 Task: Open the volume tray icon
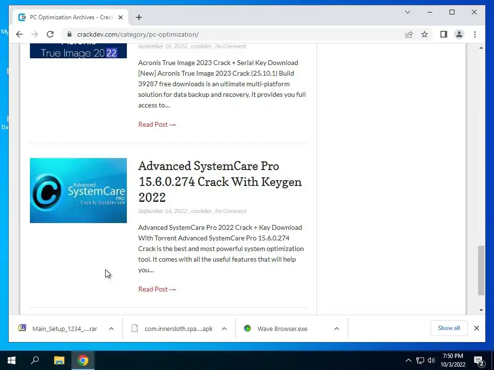point(431,360)
